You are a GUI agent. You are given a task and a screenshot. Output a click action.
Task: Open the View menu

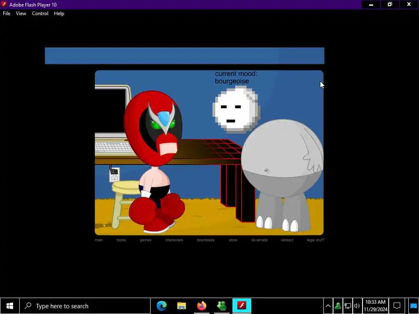click(21, 13)
